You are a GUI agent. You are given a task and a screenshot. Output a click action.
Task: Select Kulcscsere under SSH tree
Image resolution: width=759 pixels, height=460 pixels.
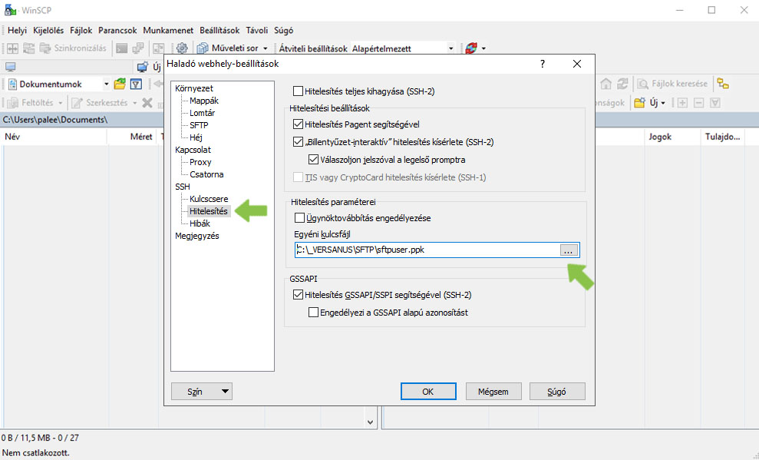209,199
